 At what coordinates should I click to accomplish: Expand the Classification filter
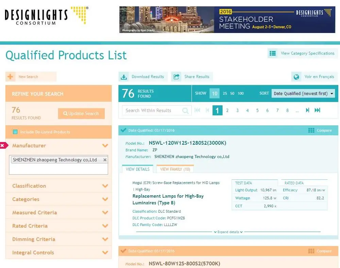(x=58, y=186)
